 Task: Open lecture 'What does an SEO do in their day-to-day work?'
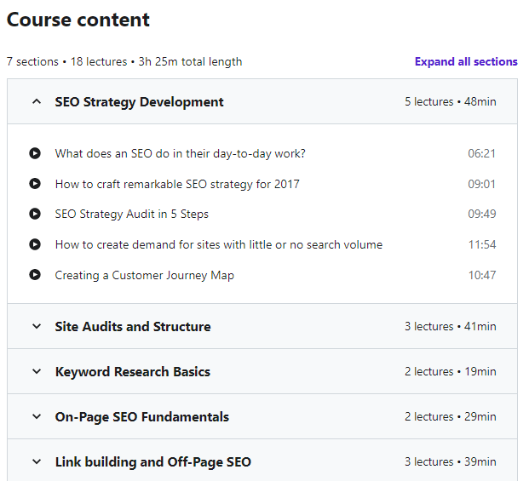point(180,154)
